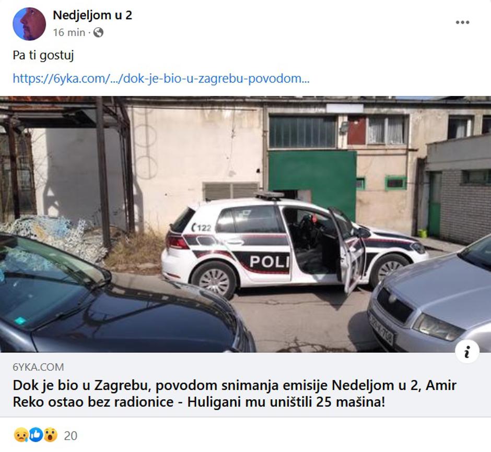Click the info "i" icon on preview
The height and width of the screenshot is (452, 491).
point(467,352)
